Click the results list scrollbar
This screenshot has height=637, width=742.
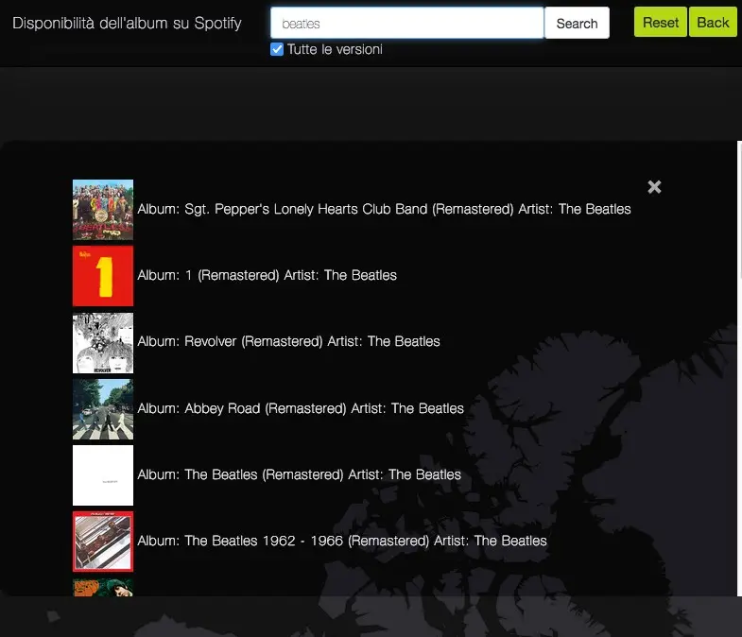click(x=739, y=369)
